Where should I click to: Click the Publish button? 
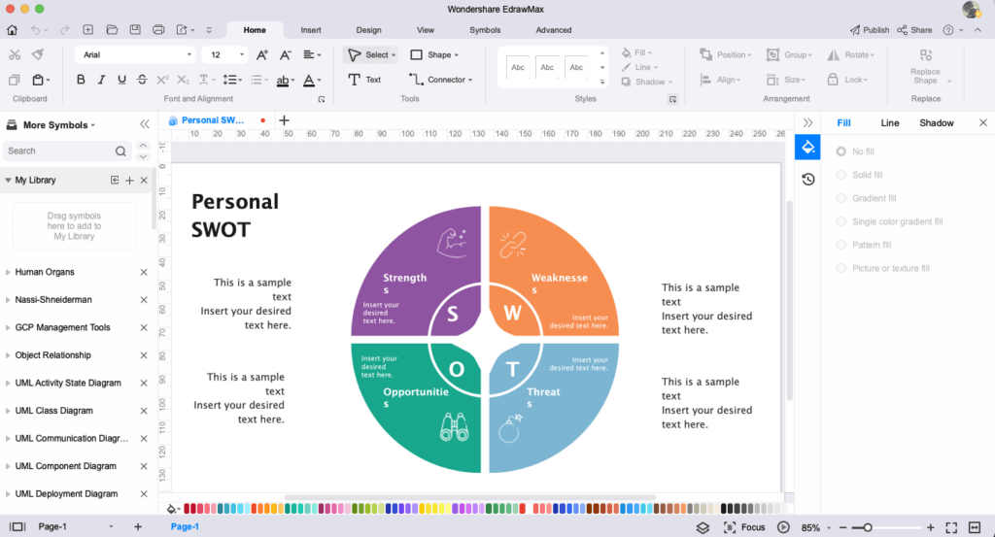(869, 30)
